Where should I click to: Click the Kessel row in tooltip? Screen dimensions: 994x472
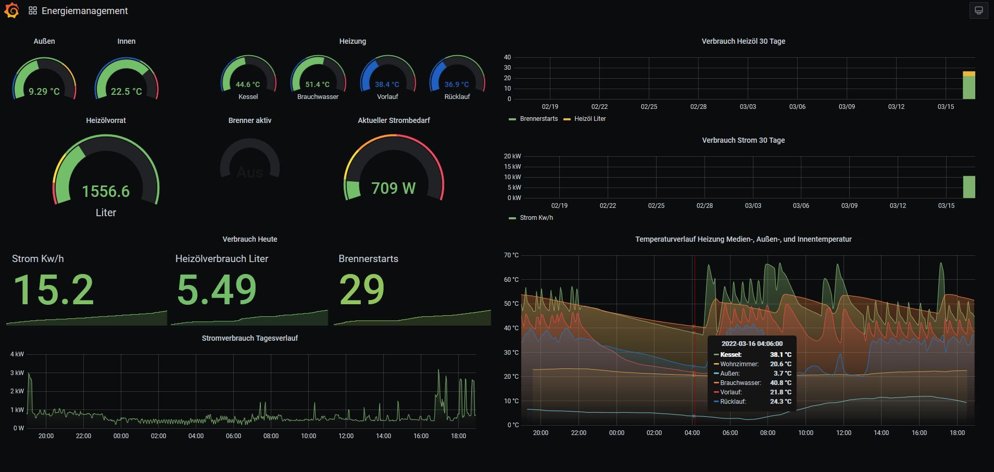pos(753,355)
